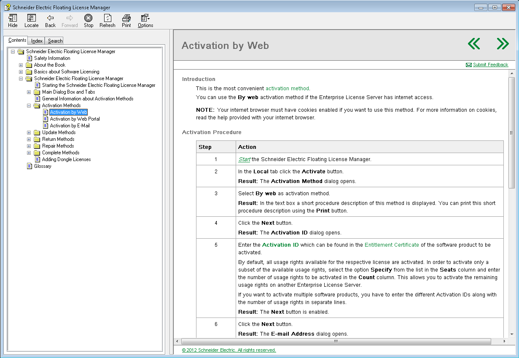Switch to the Index tab
This screenshot has width=519, height=358.
coord(37,41)
